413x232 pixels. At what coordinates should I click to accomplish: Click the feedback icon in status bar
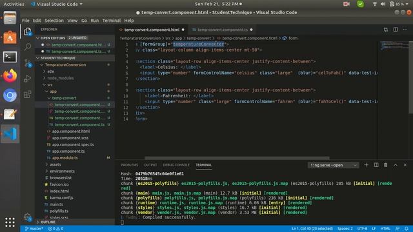point(398,229)
